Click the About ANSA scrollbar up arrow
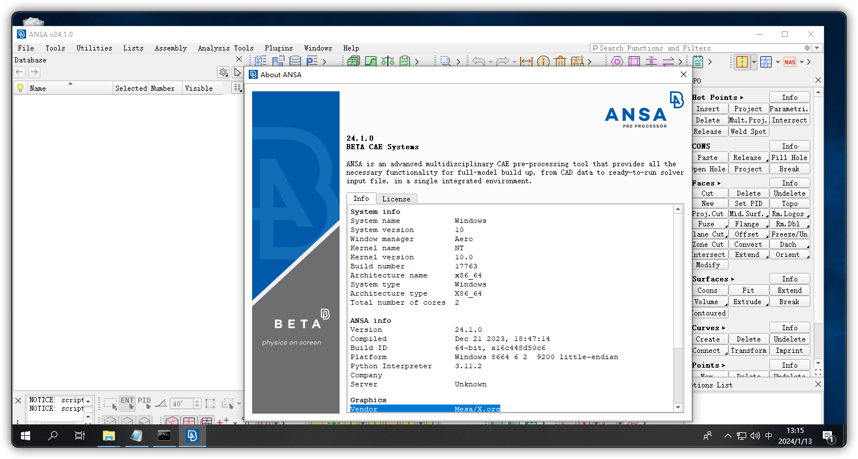 pos(678,209)
